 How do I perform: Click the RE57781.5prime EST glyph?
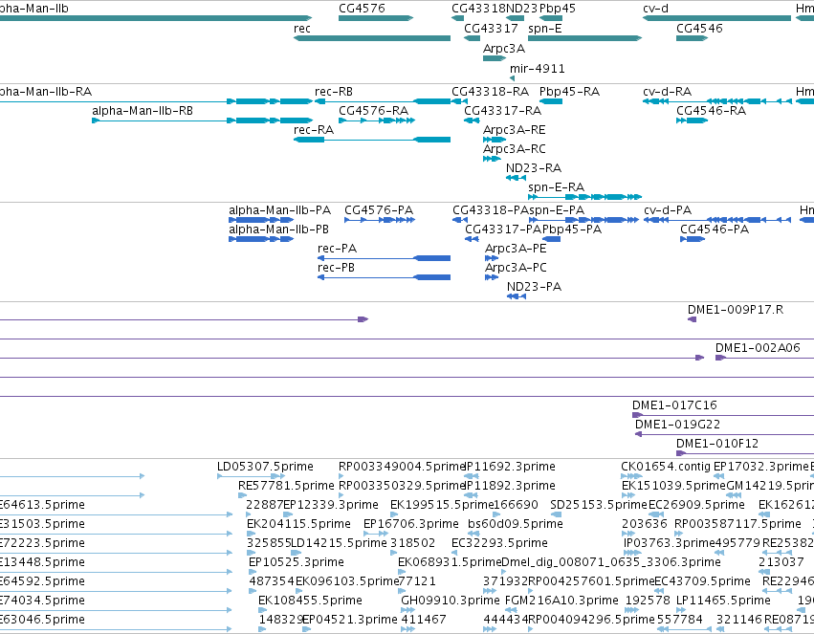pos(242,495)
